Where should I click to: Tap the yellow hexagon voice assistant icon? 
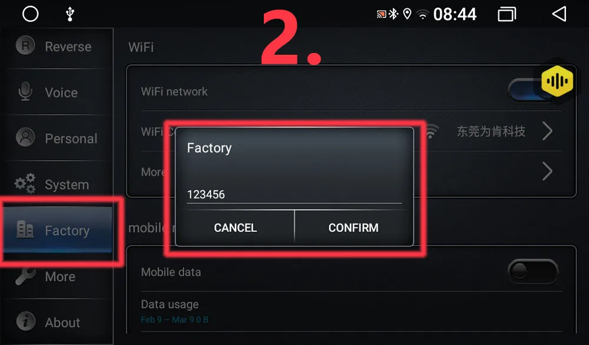557,81
